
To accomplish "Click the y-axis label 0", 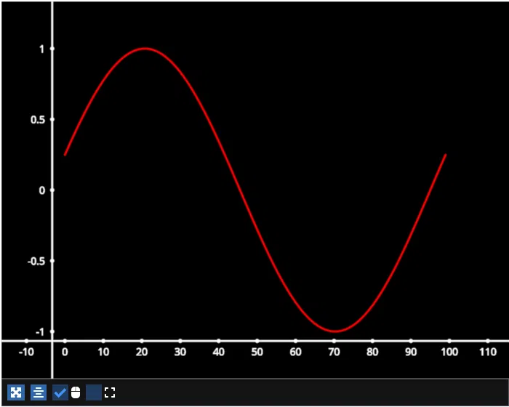I will tap(42, 190).
